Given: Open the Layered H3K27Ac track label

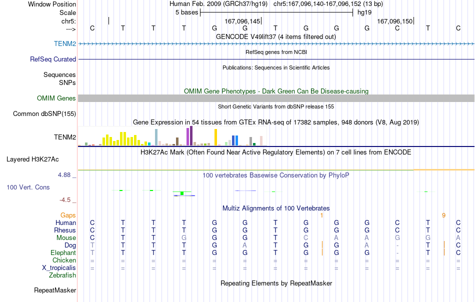Looking at the screenshot, I should pos(32,159).
